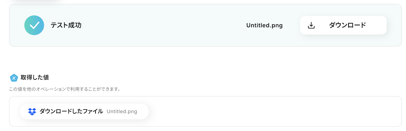The width and height of the screenshot is (406, 131).
Task: Click the gray Untitled.png value in chip
Action: point(122,112)
